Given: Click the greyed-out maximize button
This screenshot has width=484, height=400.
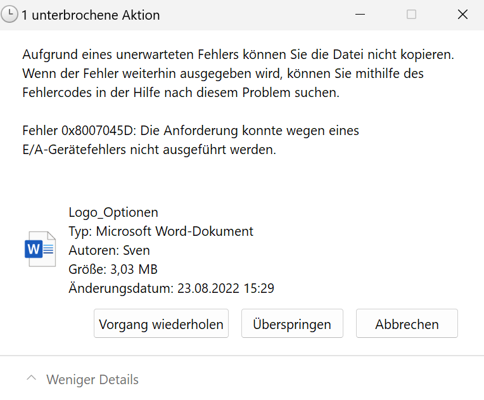Looking at the screenshot, I should click(411, 14).
